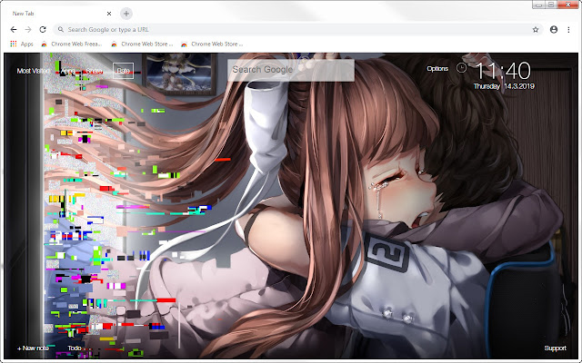Screen dimensions: 582x363
Task: Click the date Thursday 14.3.2019
Action: click(x=504, y=86)
